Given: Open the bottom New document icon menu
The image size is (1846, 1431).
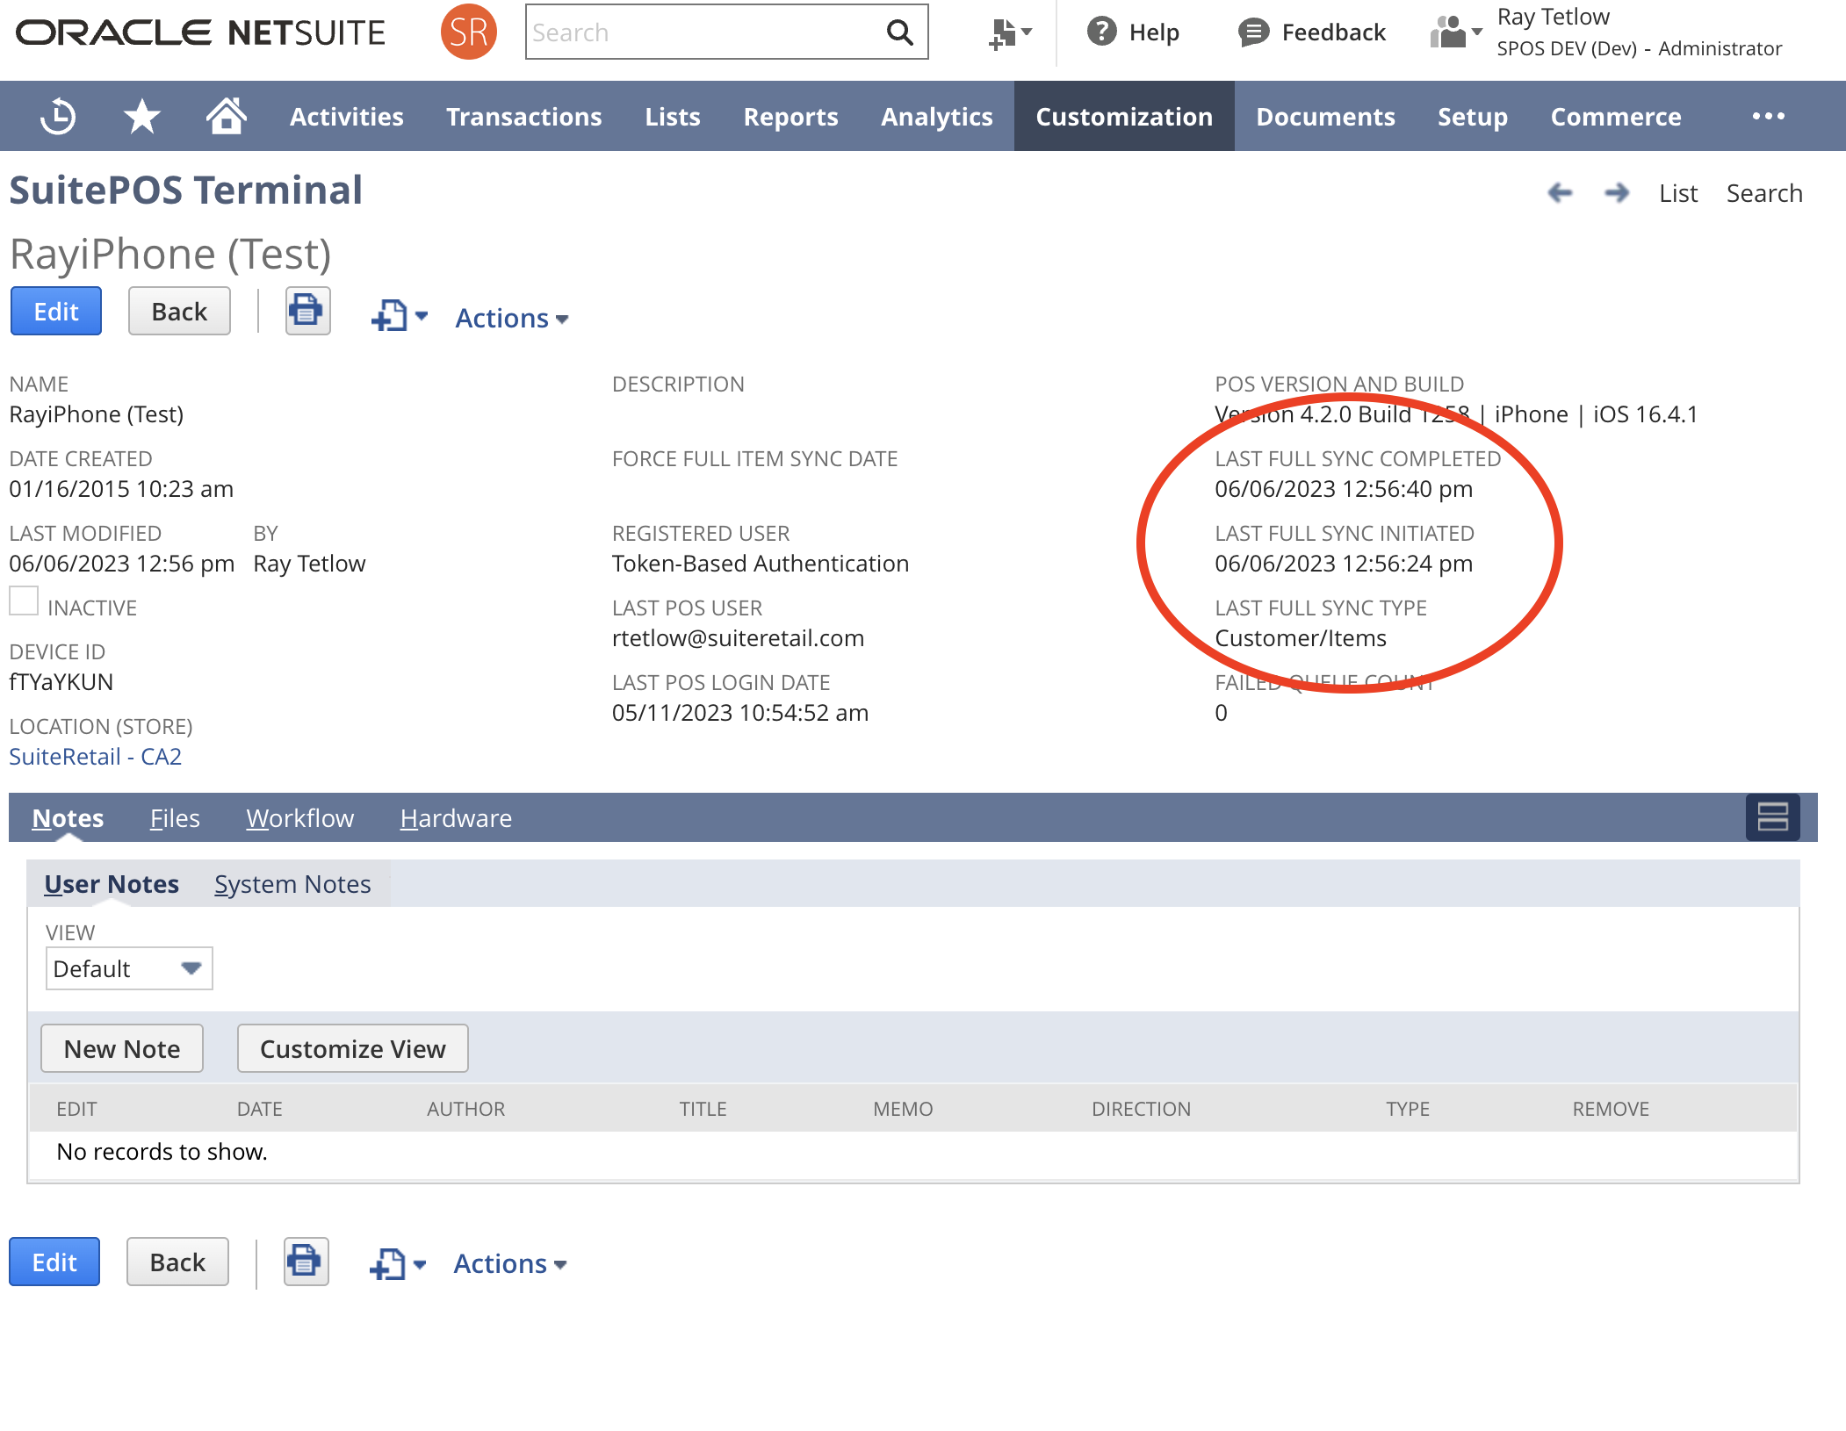Looking at the screenshot, I should coord(398,1264).
